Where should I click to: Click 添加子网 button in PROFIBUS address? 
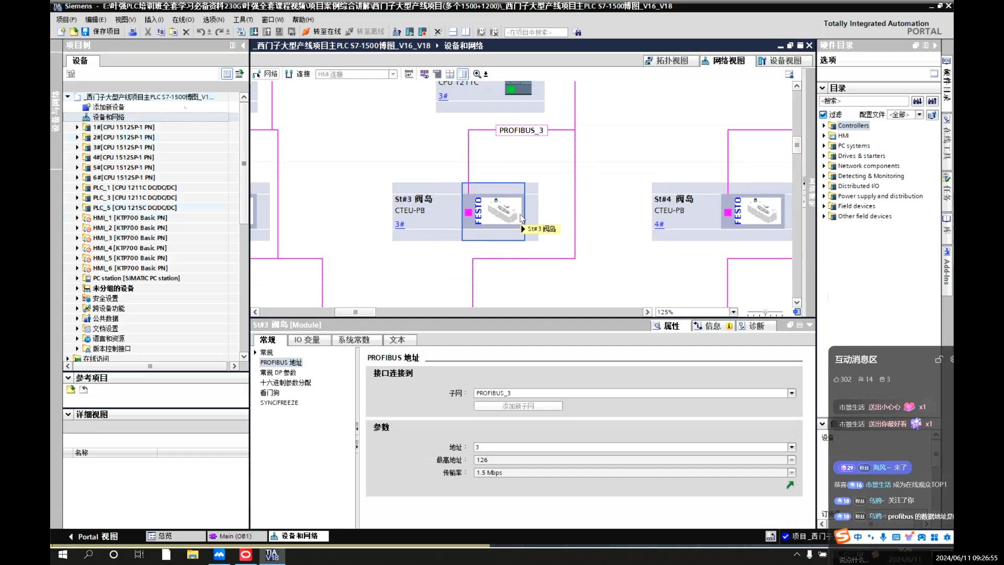coord(519,405)
